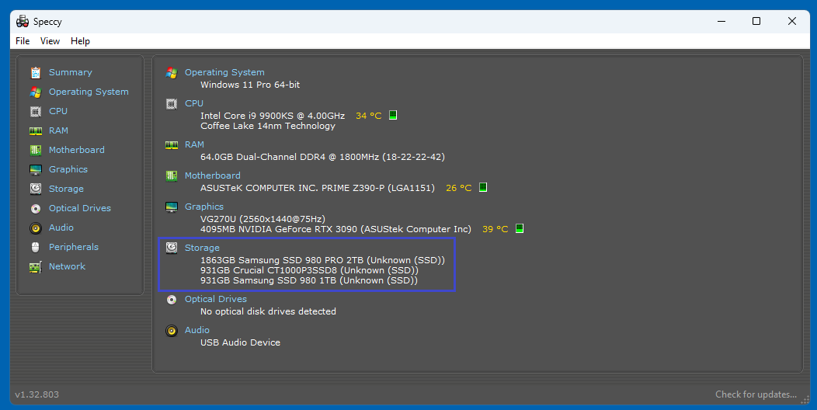Click the Coffee Lake 14nm Technology text
Screen dimensions: 817x410
(268, 126)
